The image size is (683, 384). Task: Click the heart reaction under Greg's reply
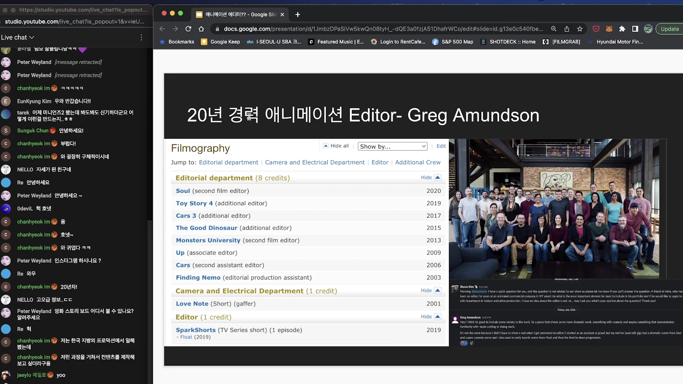tap(464, 343)
